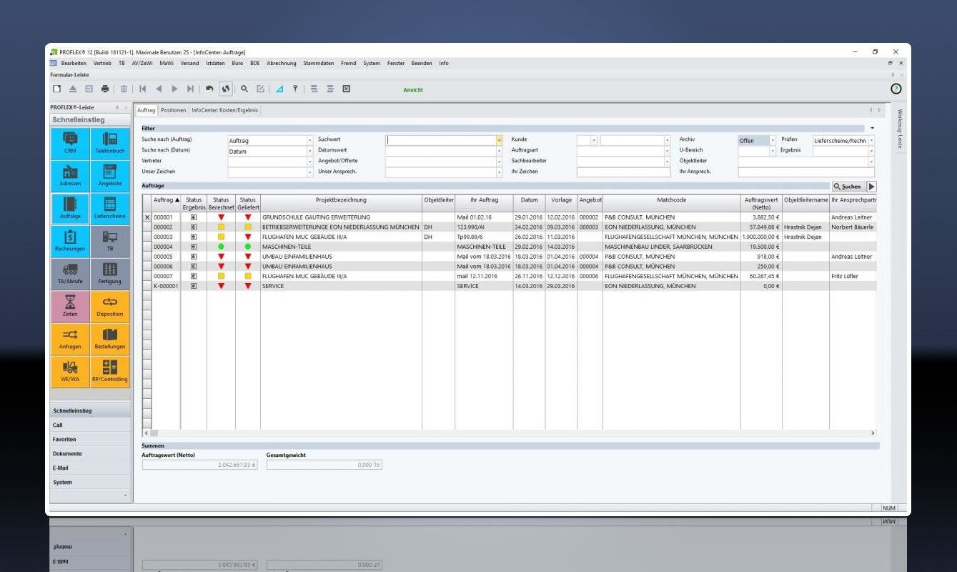The image size is (957, 572).
Task: Select E-Mail in the sidebar navigation
Action: pyautogui.click(x=90, y=468)
